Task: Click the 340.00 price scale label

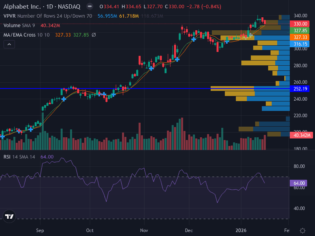Action: coord(300,16)
